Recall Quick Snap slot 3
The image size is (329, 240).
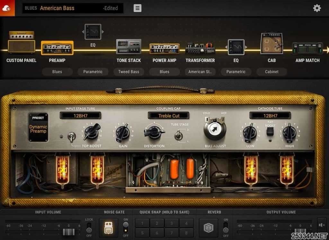(x=172, y=223)
